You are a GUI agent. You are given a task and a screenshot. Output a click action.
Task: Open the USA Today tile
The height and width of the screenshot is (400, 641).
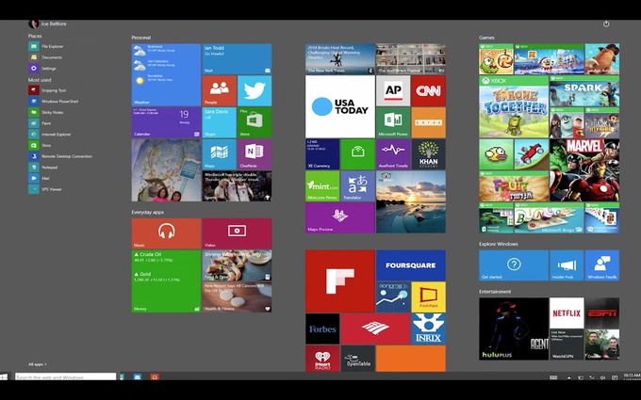click(340, 106)
